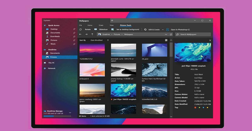Open the Date Modified sort dropdown
252x131 pixels.
tap(96, 40)
